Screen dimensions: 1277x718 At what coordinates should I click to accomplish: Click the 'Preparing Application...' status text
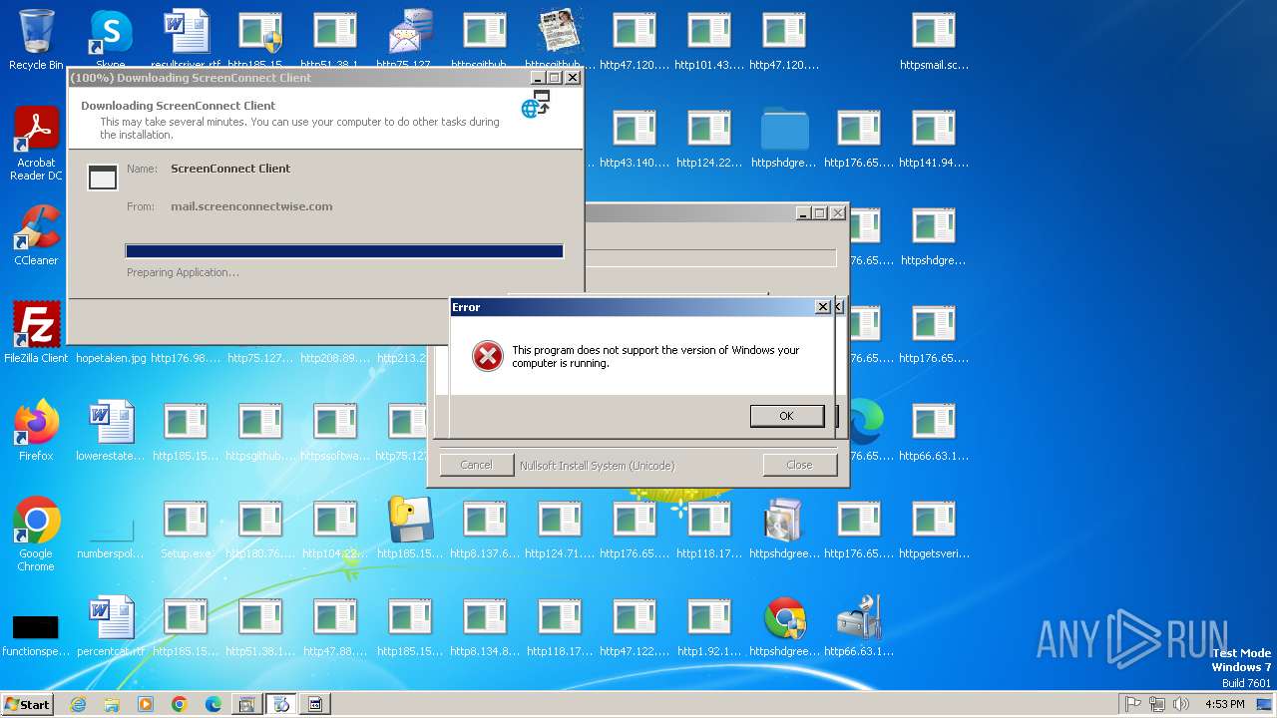click(183, 272)
